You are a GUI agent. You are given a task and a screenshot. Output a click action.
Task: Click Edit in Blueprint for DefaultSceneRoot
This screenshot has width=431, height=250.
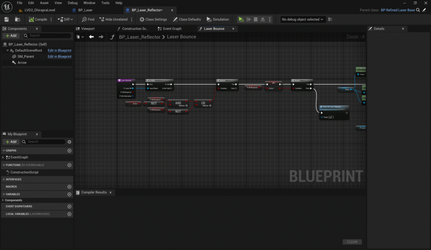[59, 51]
